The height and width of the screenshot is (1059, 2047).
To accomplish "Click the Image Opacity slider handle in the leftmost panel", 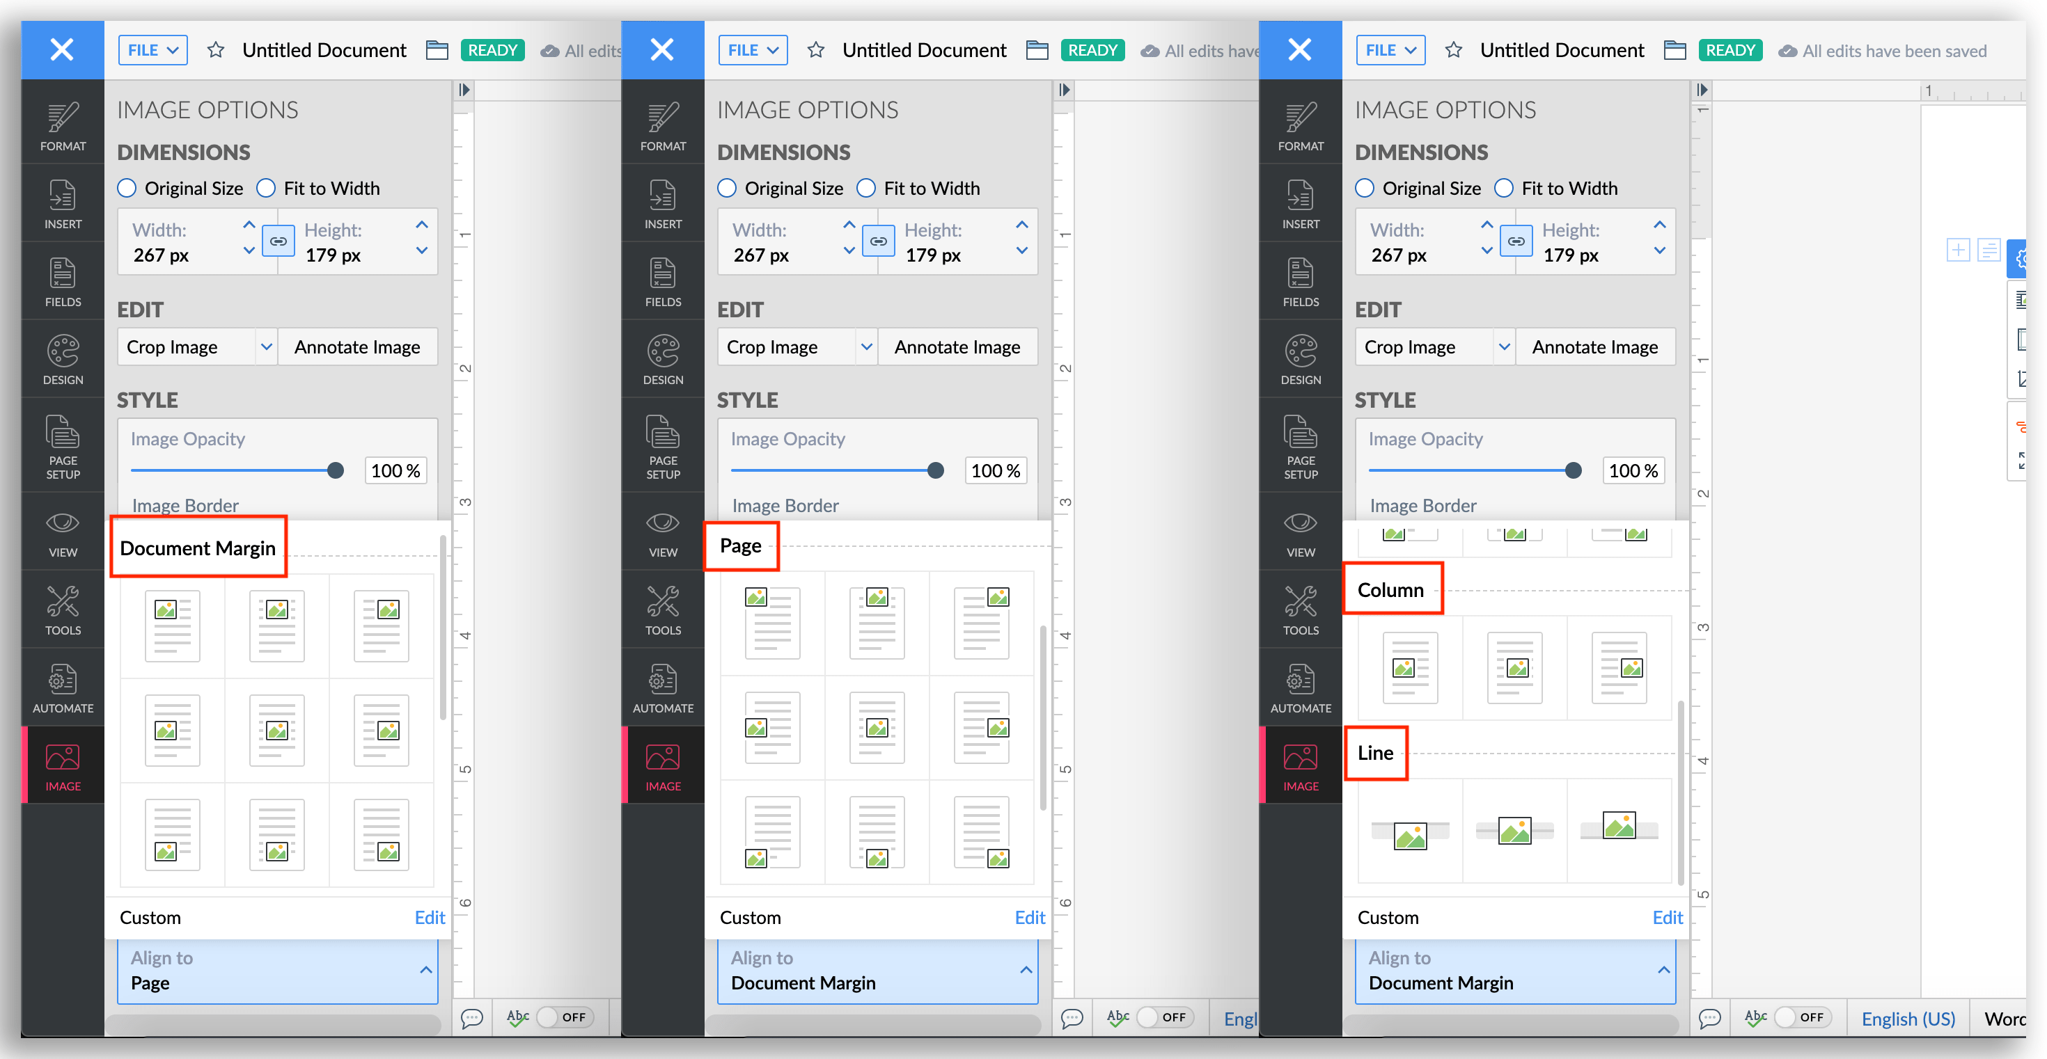I will 336,471.
